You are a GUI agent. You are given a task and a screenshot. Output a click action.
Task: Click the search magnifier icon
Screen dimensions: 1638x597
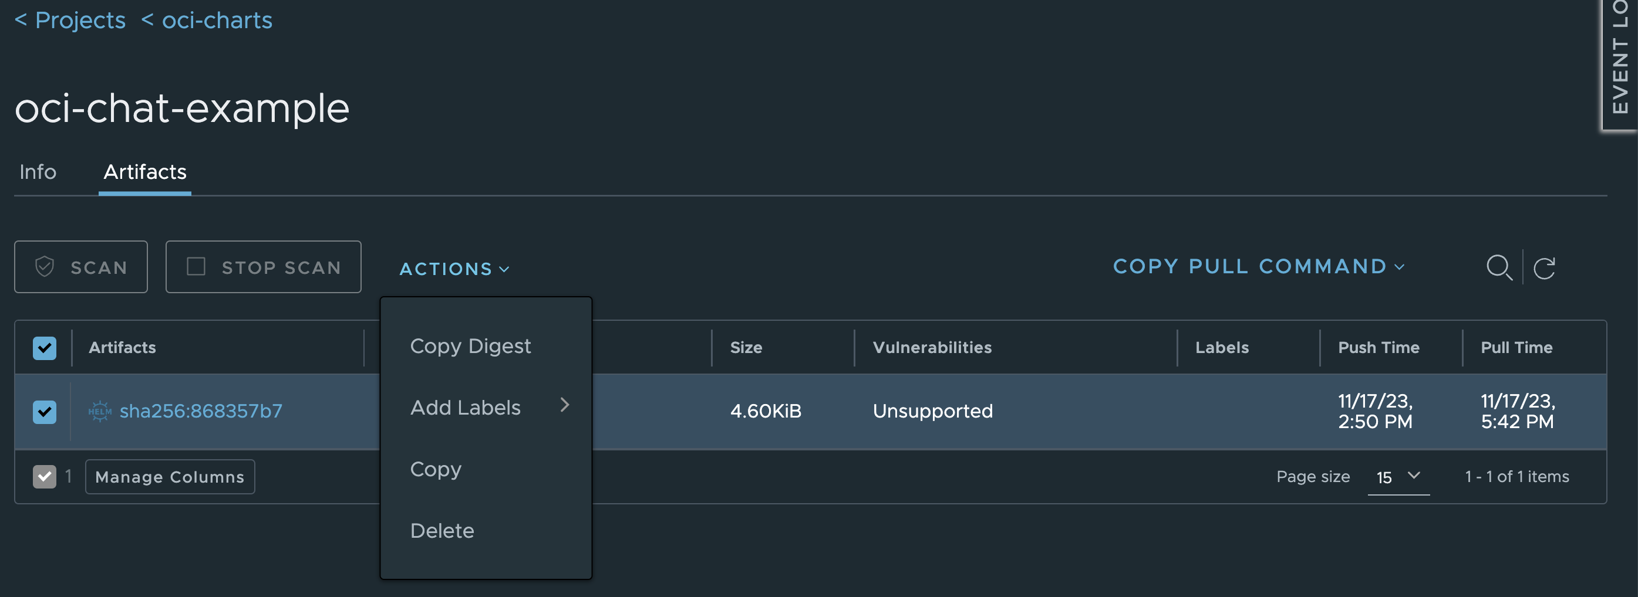point(1498,267)
